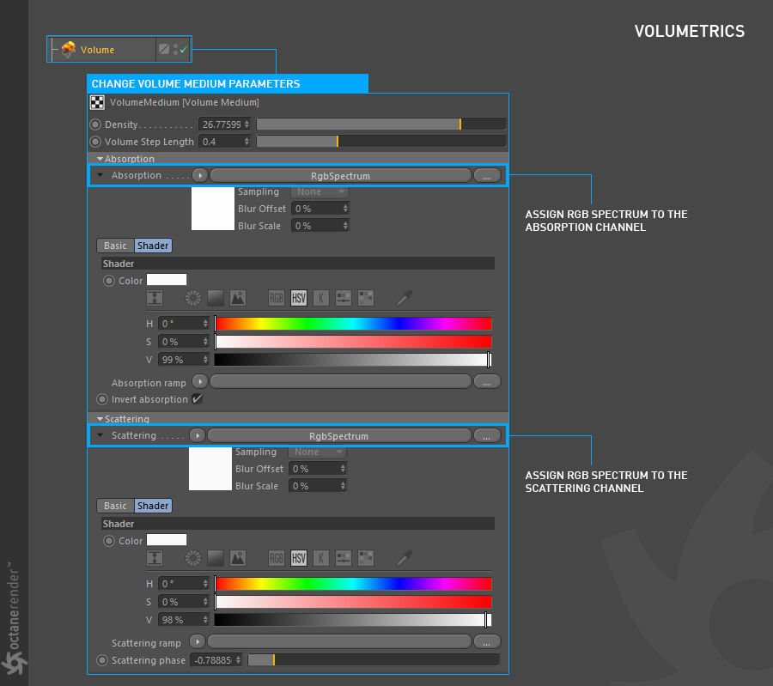Click the Scattering channel ellipsis button
This screenshot has height=686, width=773.
pos(487,436)
